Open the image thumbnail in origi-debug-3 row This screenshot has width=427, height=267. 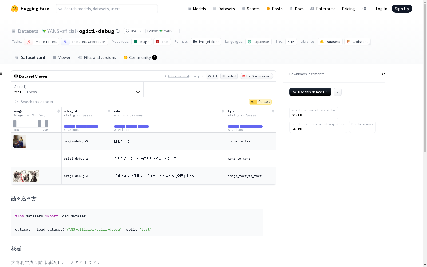[26, 176]
